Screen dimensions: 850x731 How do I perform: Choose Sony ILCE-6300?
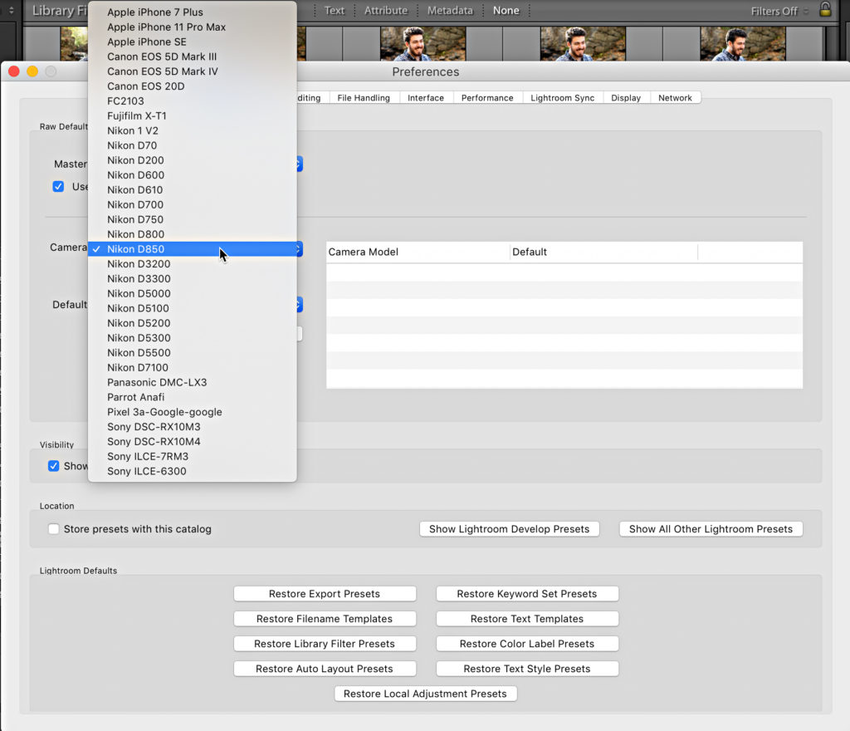point(193,471)
